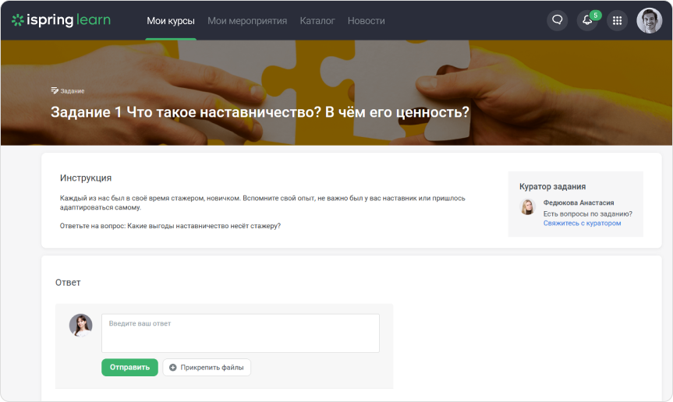This screenshot has height=402, width=673.
Task: Click curator Федюкова Анастасия's avatar
Action: [x=527, y=207]
